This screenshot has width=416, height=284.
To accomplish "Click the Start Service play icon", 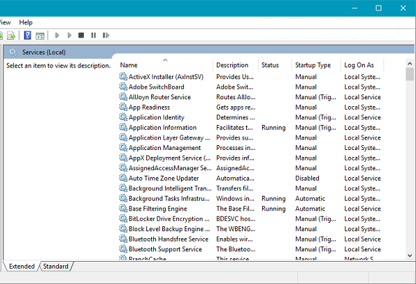I will [x=58, y=35].
